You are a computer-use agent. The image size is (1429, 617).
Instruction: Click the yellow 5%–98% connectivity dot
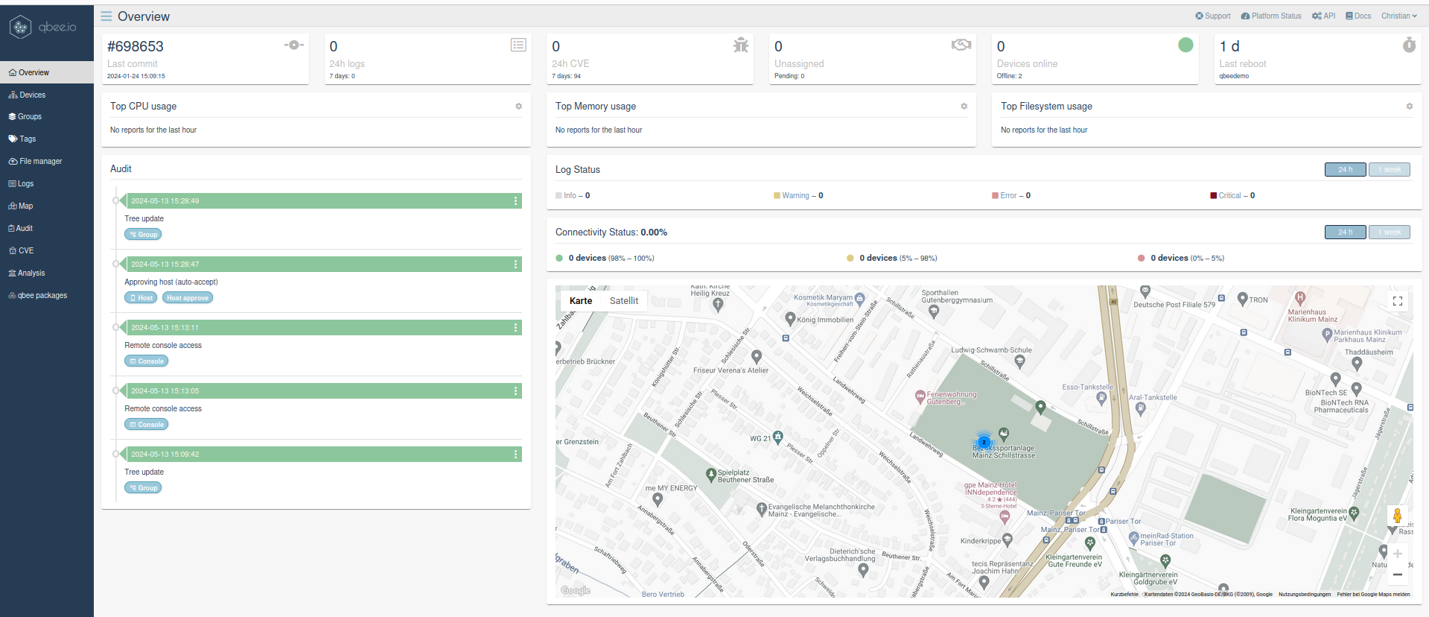click(x=850, y=259)
